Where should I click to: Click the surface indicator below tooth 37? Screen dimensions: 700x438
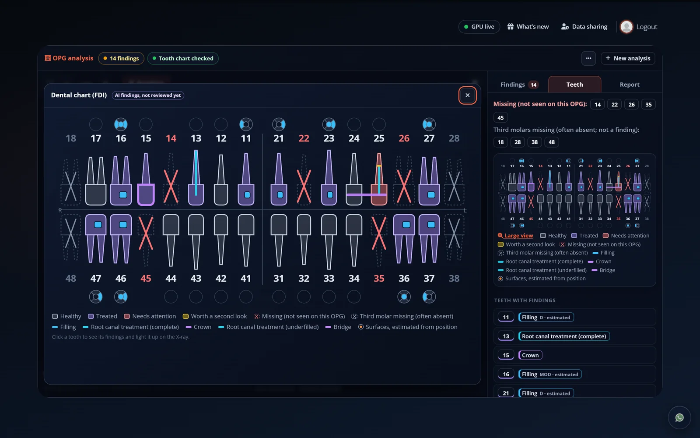[x=429, y=297]
